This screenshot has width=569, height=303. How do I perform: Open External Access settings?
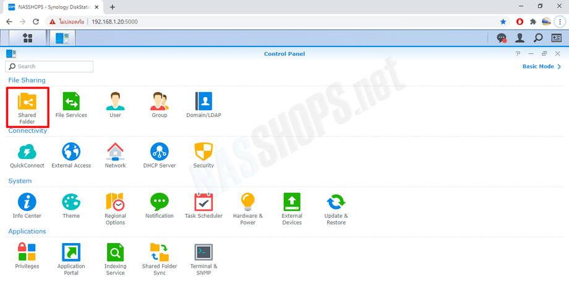coord(71,156)
